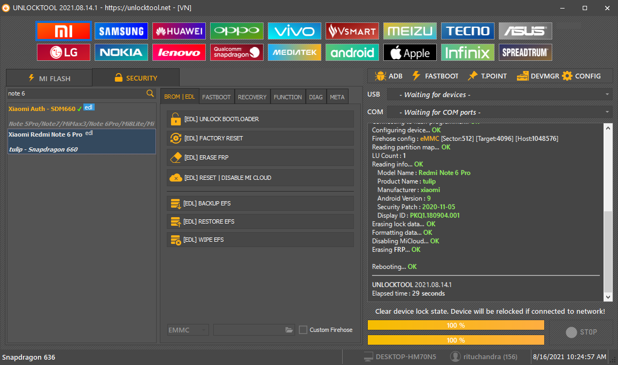
Task: Open the FUNCTION tab
Action: point(288,97)
